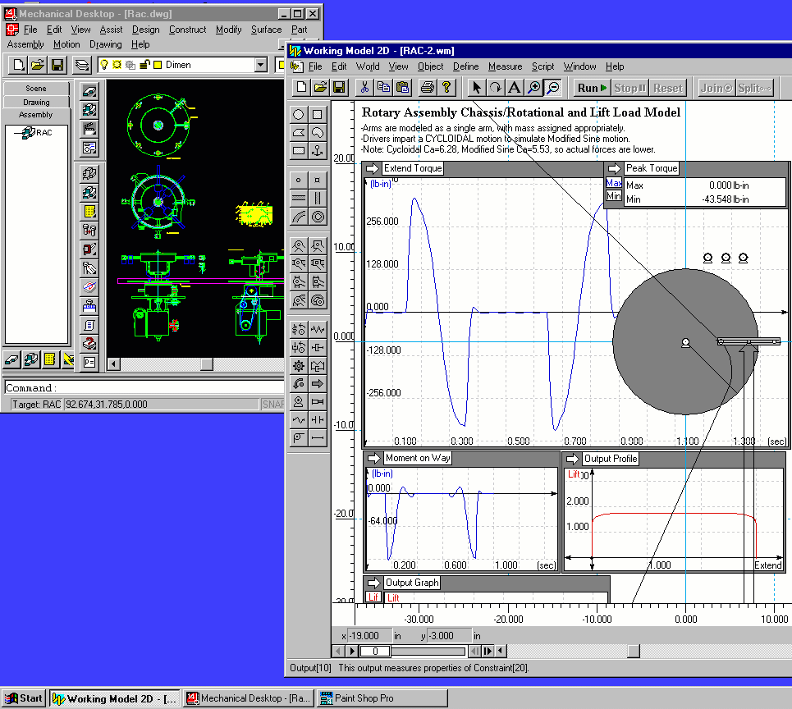The width and height of the screenshot is (792, 709).
Task: Click the Zoom In magnifier tool
Action: point(533,88)
